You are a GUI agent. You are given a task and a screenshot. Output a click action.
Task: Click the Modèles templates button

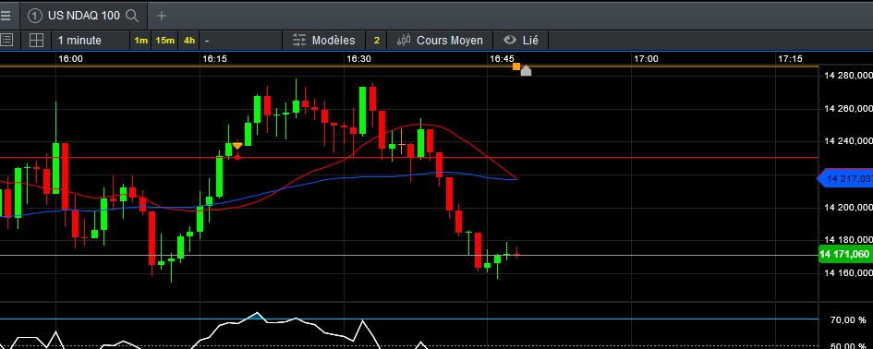point(324,40)
